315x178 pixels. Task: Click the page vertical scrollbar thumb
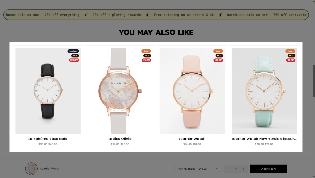tap(313, 81)
